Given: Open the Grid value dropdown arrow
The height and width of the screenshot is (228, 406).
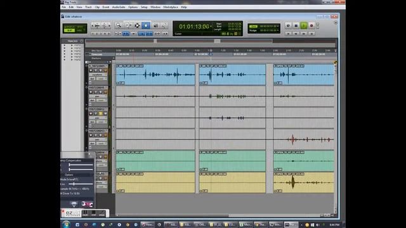Looking at the screenshot, I should tap(278, 27).
